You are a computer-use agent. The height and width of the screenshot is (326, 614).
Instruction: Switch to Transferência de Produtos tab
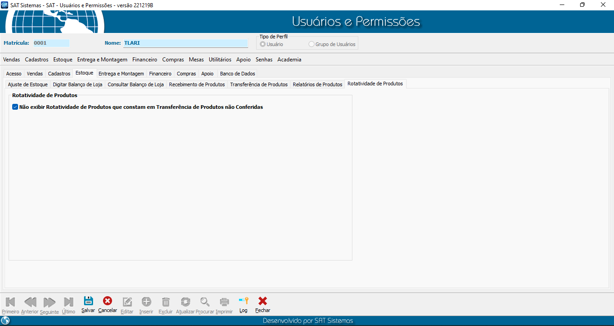pos(258,84)
